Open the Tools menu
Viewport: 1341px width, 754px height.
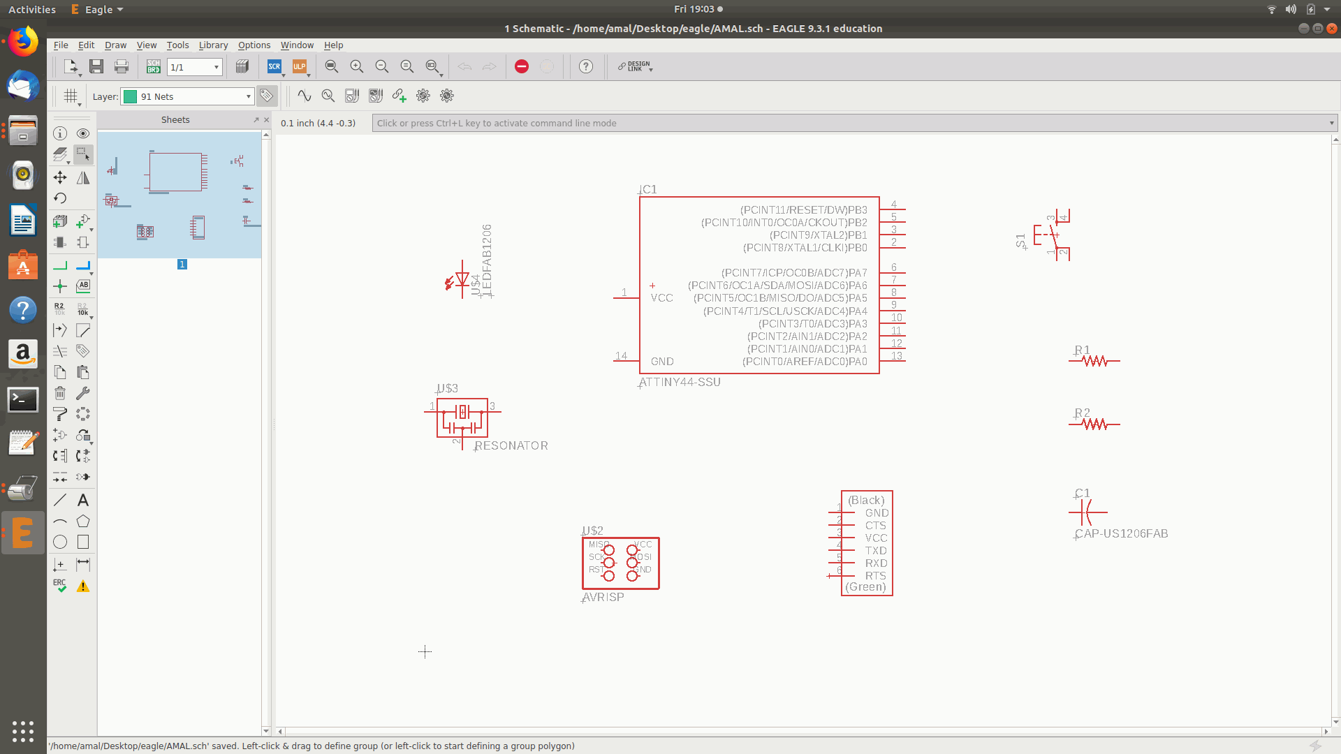pos(177,45)
